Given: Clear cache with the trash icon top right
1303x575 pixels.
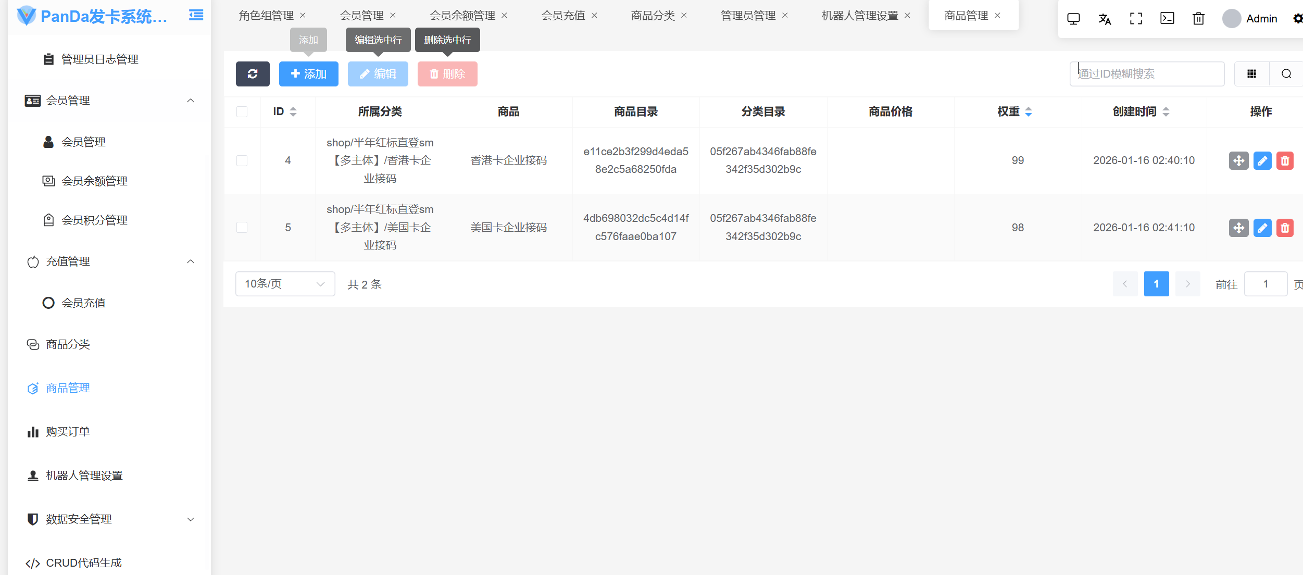Looking at the screenshot, I should (1198, 18).
